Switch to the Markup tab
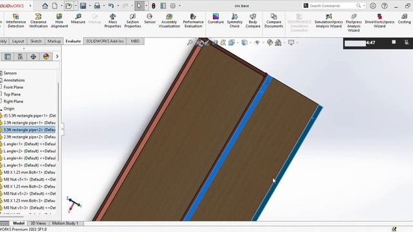 pos(54,41)
